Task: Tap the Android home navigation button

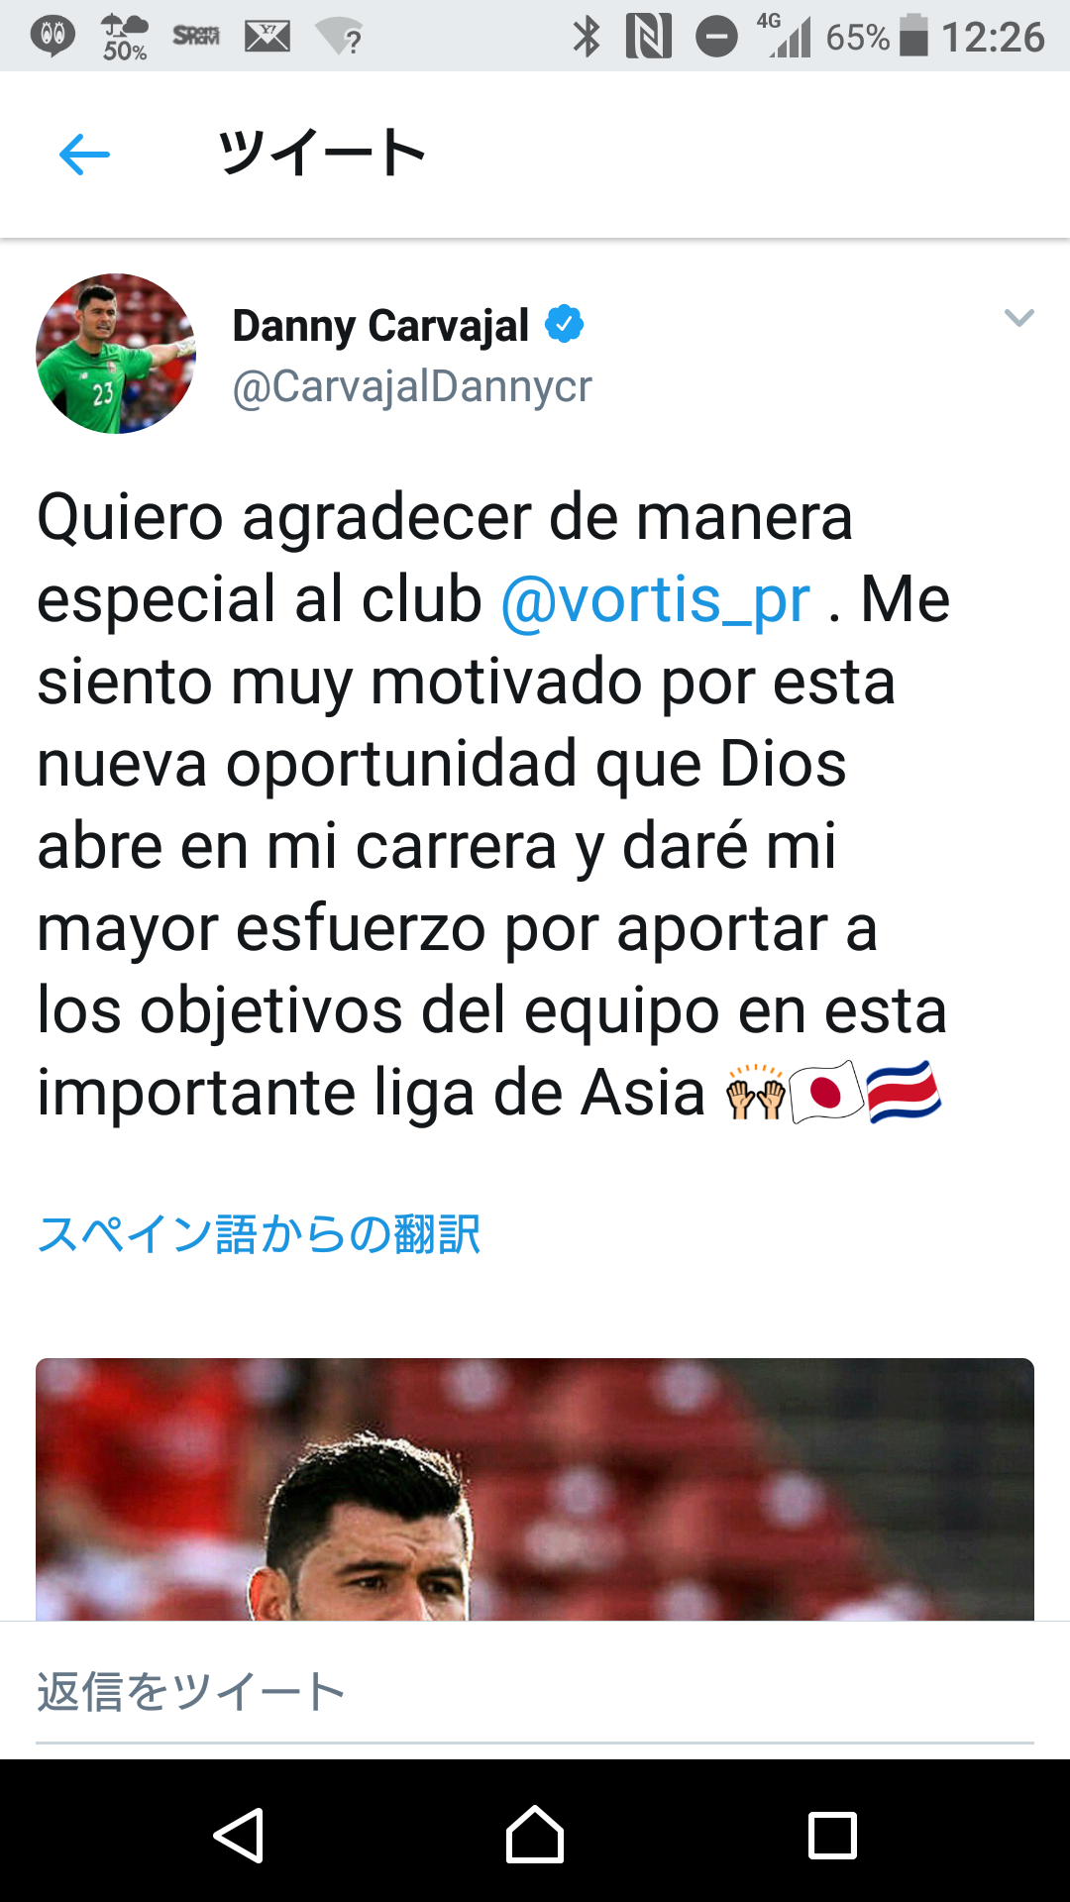Action: coord(535,1835)
